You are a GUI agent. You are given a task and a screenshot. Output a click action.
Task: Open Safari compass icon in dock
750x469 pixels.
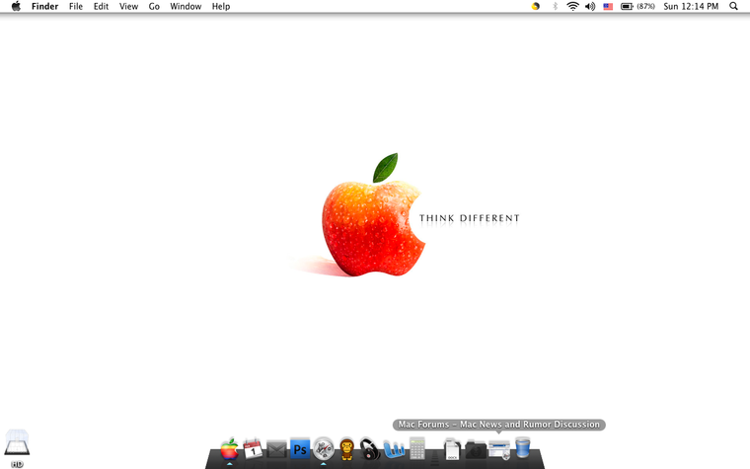point(324,449)
